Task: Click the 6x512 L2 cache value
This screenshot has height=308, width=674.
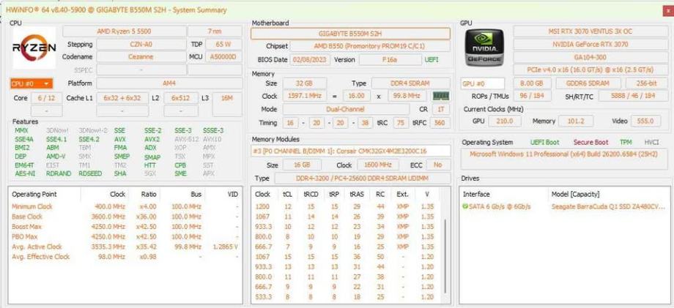Action: (x=181, y=98)
